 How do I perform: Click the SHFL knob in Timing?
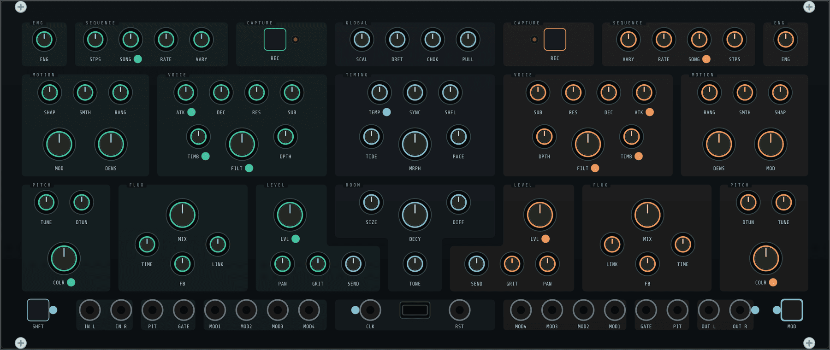tap(450, 93)
